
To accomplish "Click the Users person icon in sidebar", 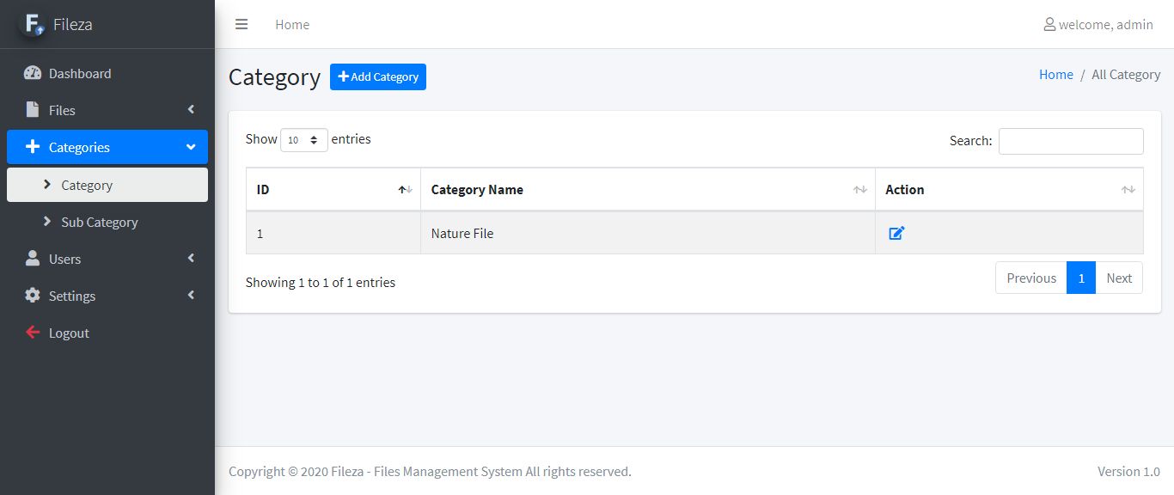I will [33, 259].
